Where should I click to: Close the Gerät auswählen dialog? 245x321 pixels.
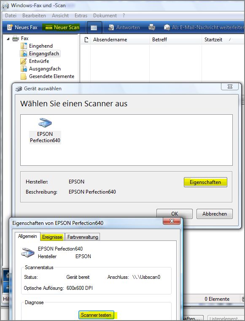[230, 86]
